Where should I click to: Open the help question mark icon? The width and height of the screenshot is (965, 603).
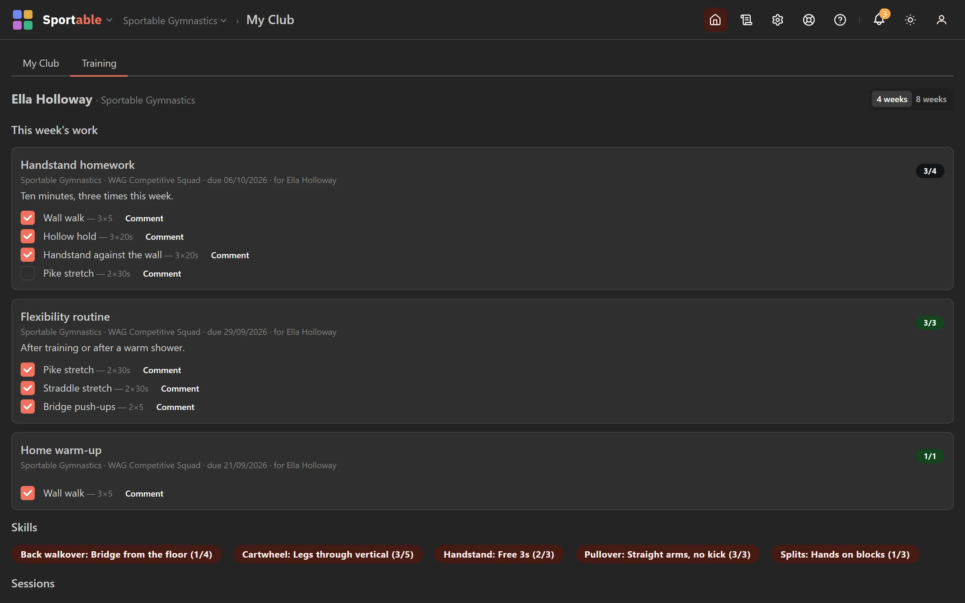840,20
